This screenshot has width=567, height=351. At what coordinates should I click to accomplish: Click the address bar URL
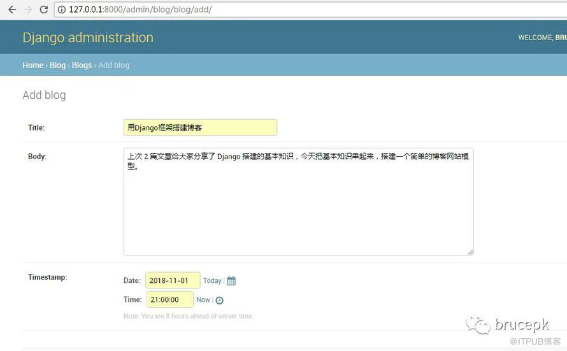pos(140,10)
